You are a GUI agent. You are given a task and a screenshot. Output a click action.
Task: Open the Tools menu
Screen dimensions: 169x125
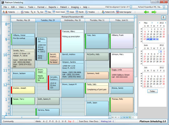32,7
